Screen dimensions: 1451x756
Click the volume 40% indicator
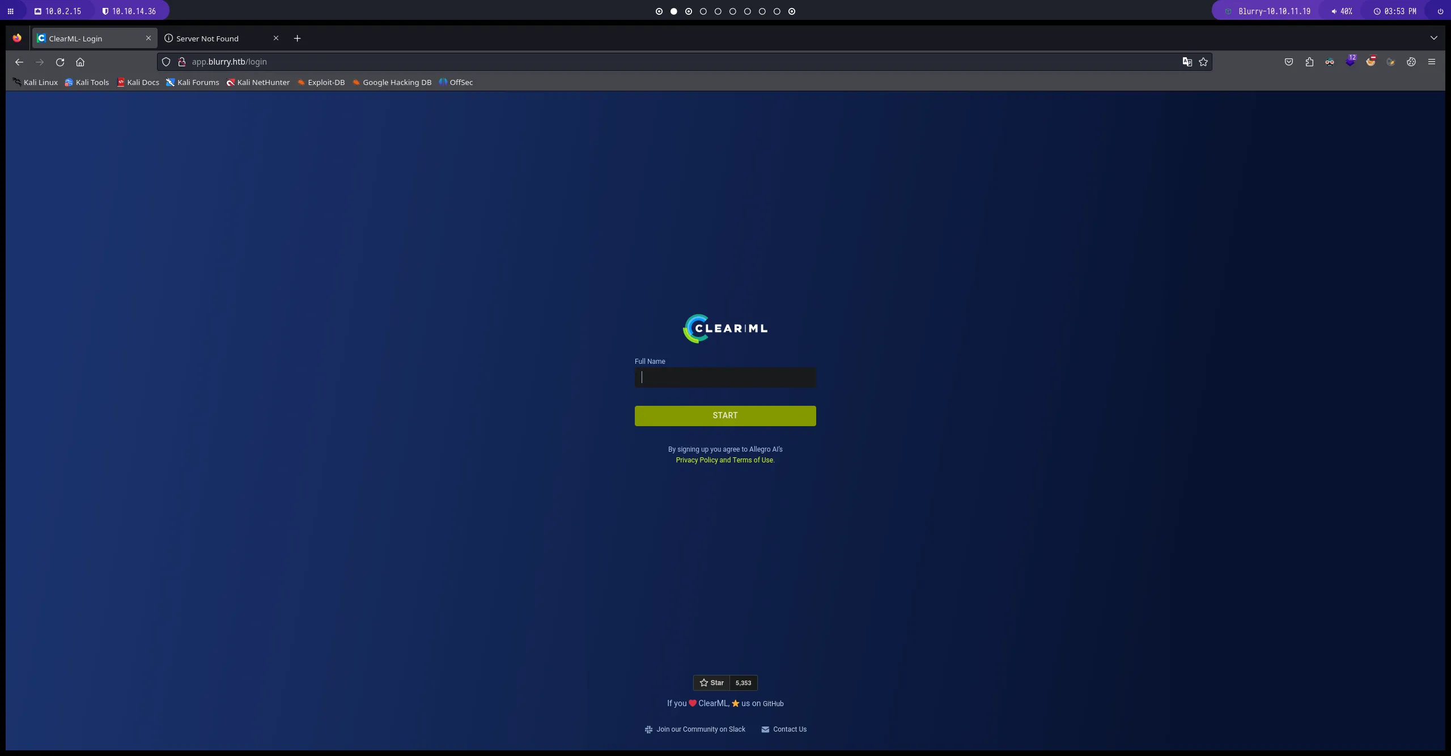click(x=1342, y=11)
